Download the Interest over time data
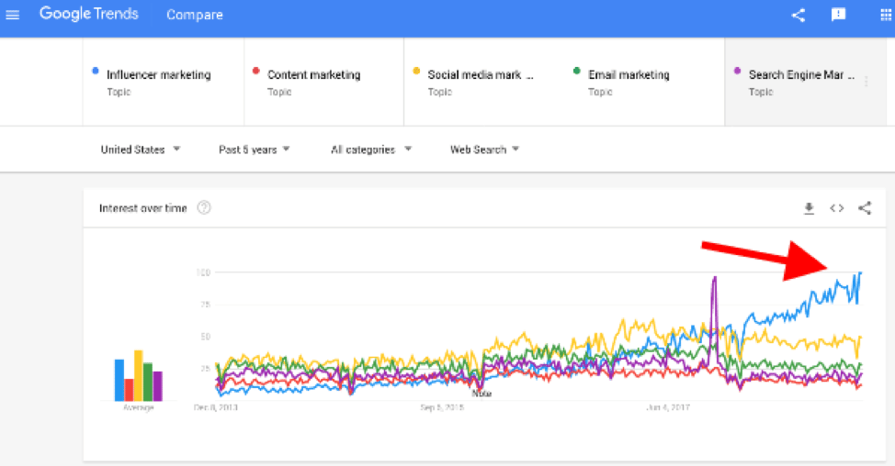 [809, 208]
